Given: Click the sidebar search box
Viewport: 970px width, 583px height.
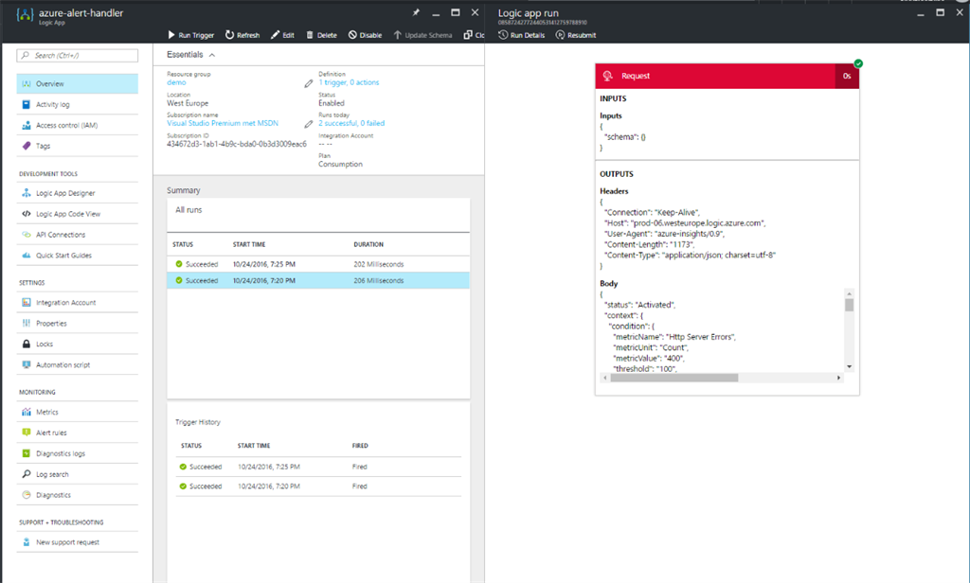Looking at the screenshot, I should (x=78, y=56).
